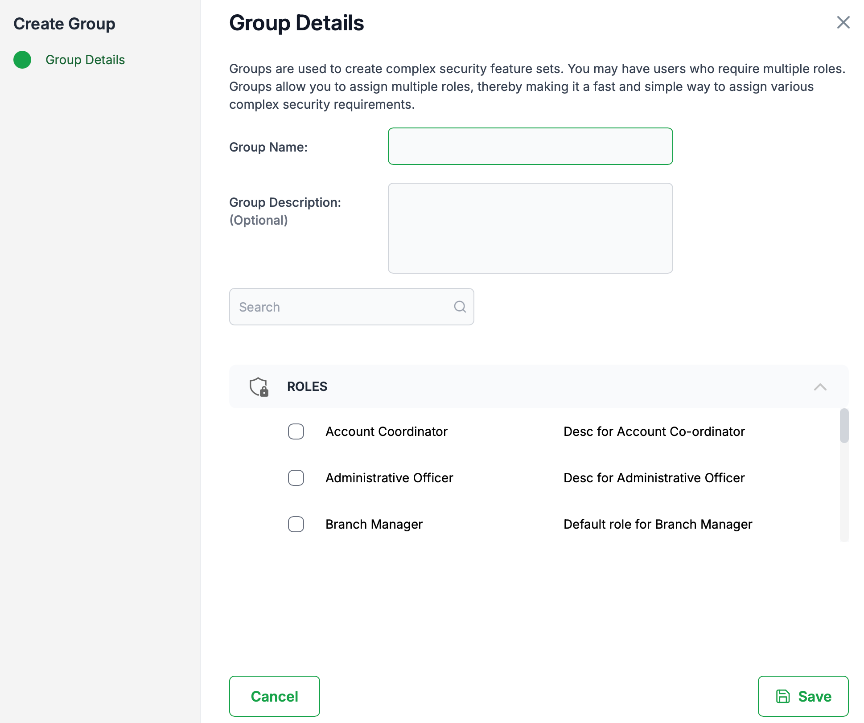
Task: Click the Default role for Branch Manager text
Action: pyautogui.click(x=658, y=524)
